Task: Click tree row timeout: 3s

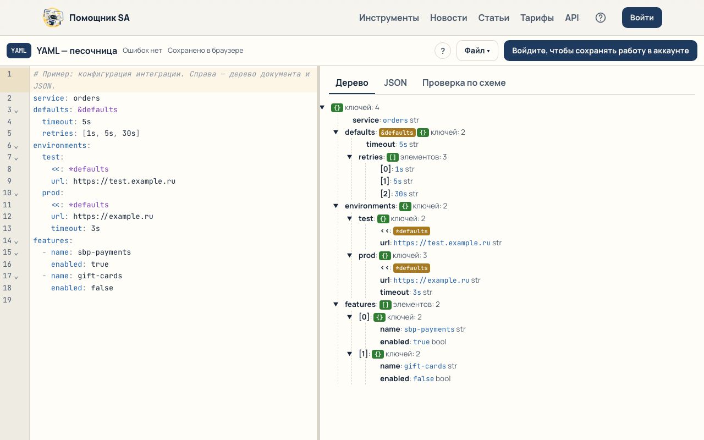Action: coord(406,293)
